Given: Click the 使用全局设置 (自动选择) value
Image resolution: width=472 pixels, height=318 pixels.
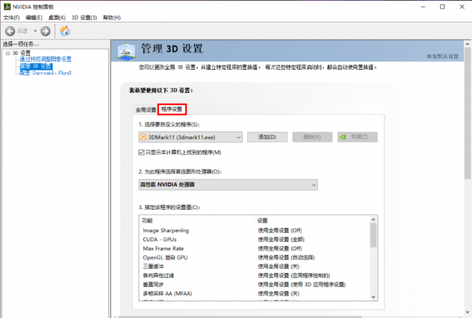Looking at the screenshot, I should pyautogui.click(x=286, y=258).
